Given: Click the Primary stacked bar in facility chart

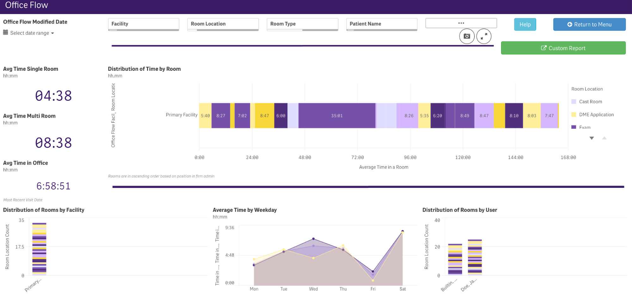Looking at the screenshot, I should 39,249.
